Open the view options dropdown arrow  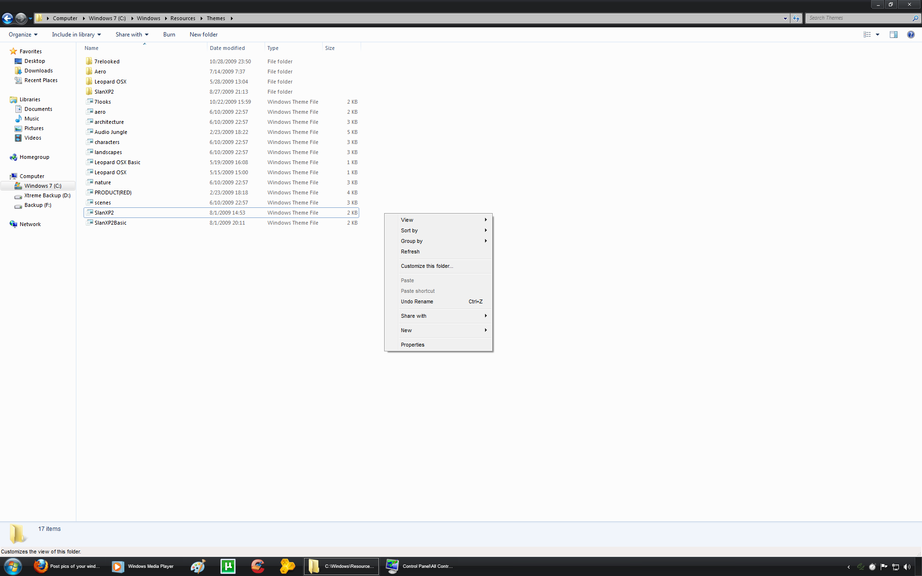(x=877, y=35)
